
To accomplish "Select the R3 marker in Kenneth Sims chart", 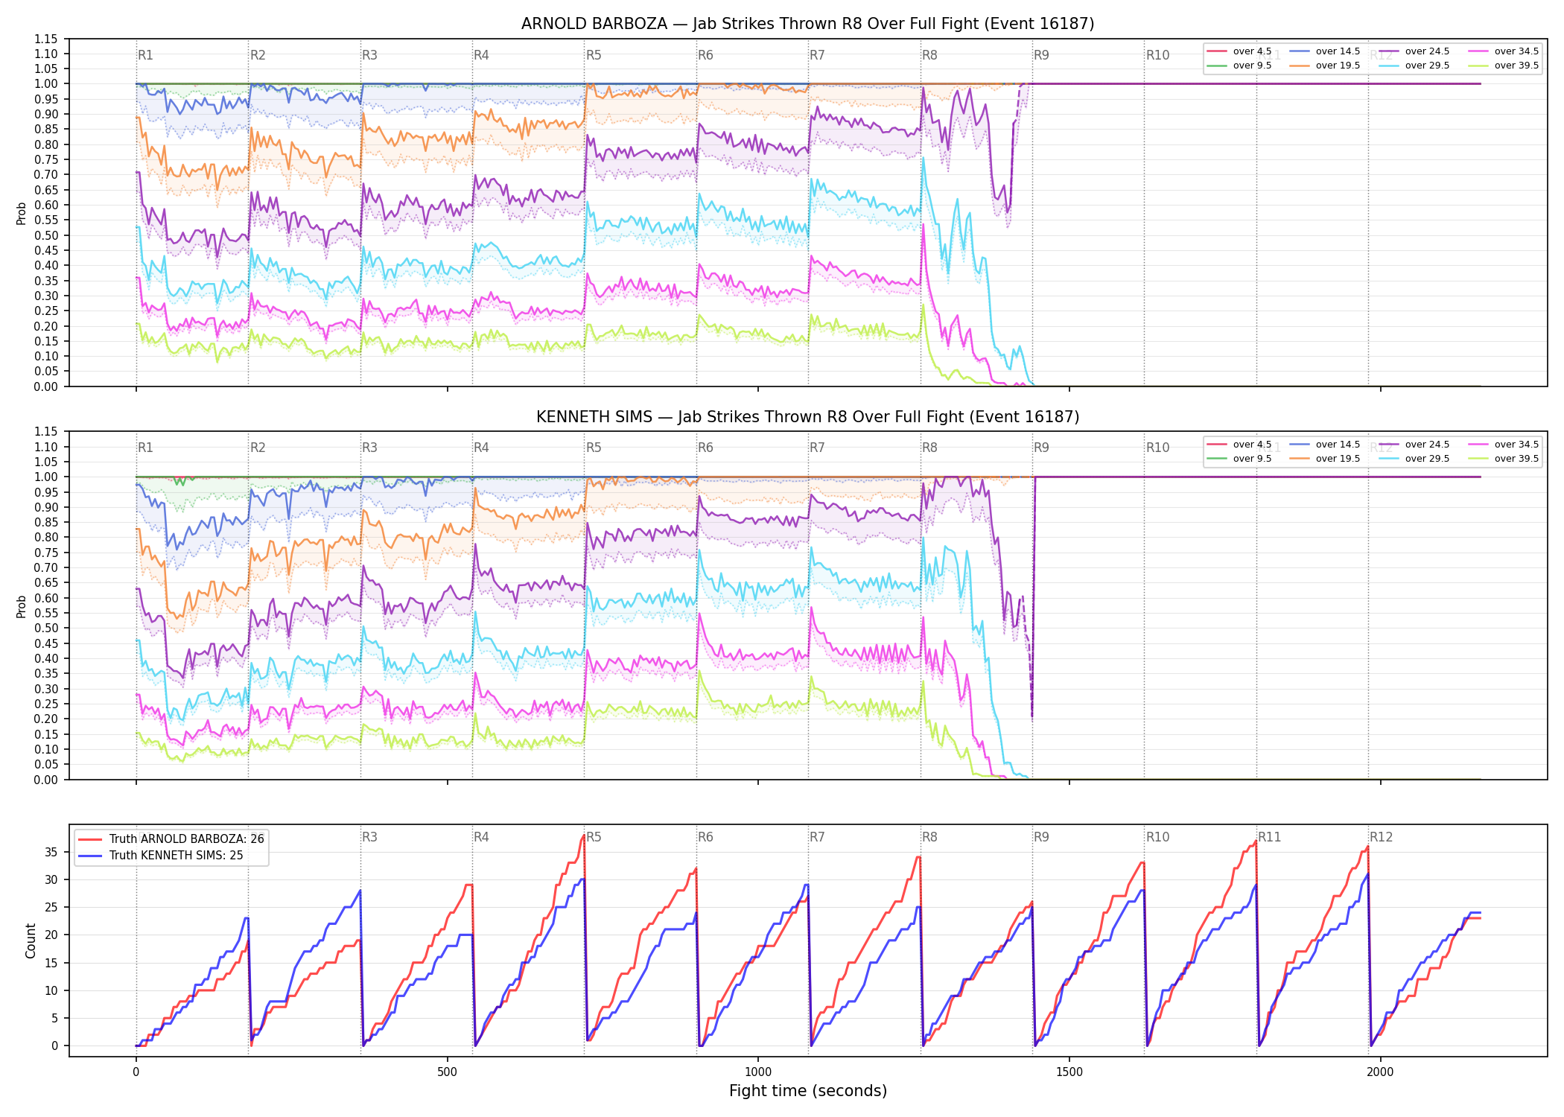I will [369, 448].
